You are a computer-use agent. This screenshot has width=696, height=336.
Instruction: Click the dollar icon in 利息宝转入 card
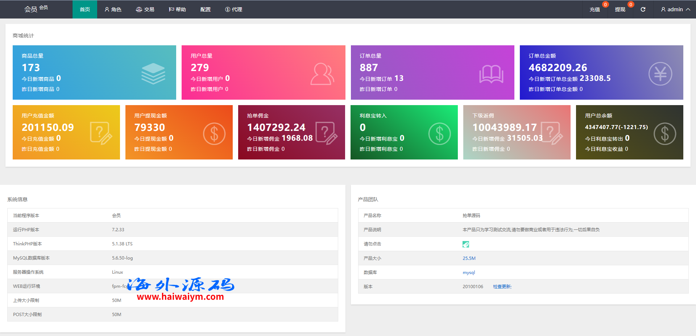[x=439, y=134]
